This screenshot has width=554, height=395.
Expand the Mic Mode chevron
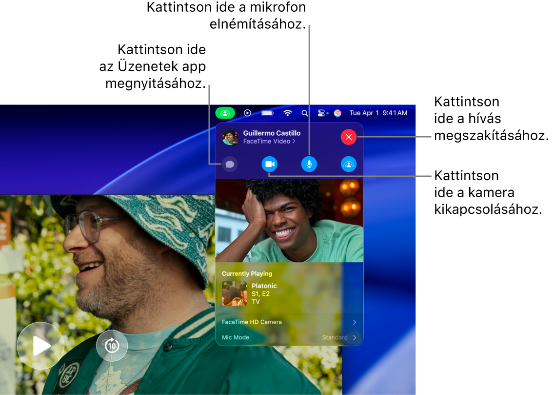[x=355, y=338]
